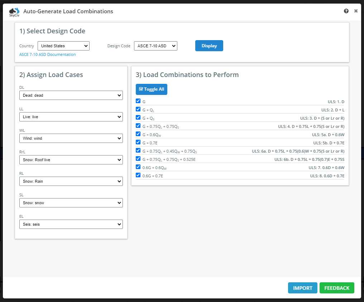Open ASCE 7-10 ASD Documentation link
The image size is (364, 302).
47,54
